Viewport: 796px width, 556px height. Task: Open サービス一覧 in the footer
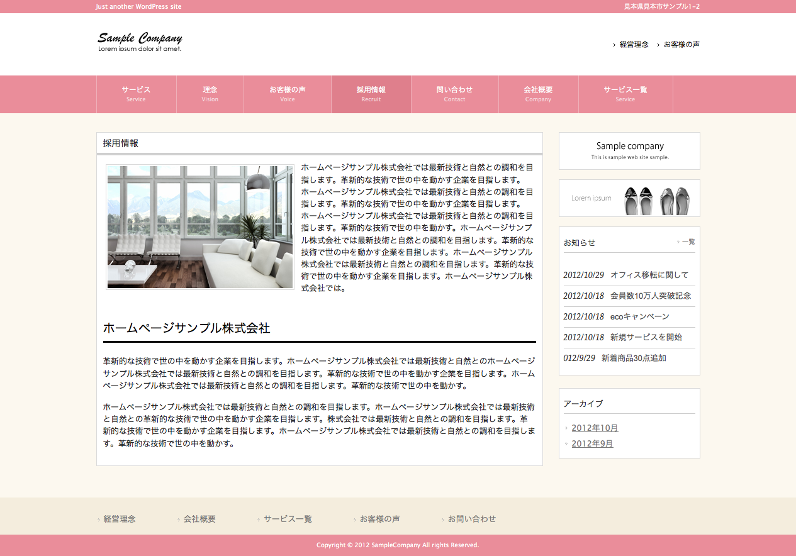(288, 520)
